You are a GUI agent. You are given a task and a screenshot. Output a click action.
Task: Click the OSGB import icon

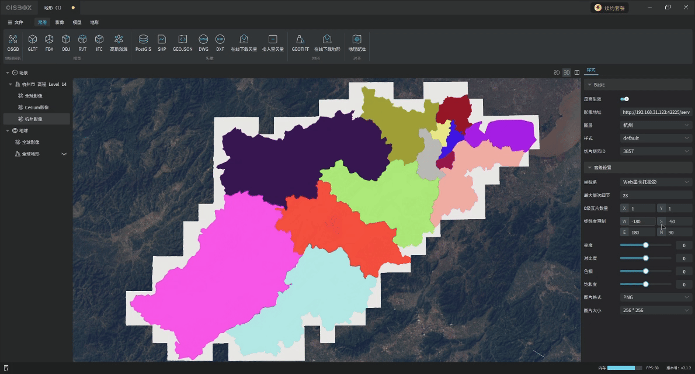click(x=13, y=40)
